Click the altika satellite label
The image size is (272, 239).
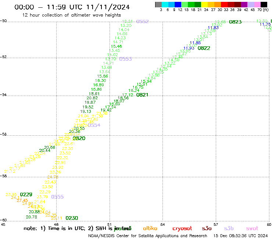[x=150, y=228]
